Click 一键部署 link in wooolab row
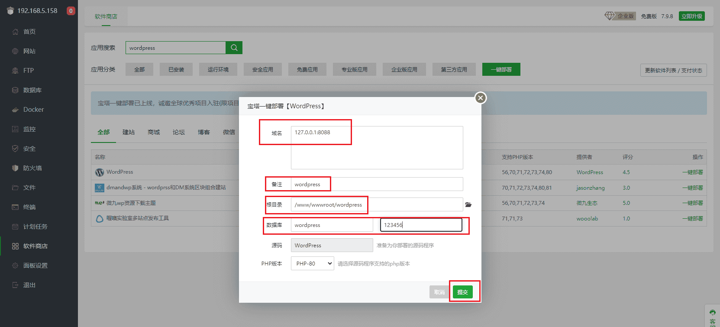Viewport: 720px width, 327px height. [x=693, y=218]
